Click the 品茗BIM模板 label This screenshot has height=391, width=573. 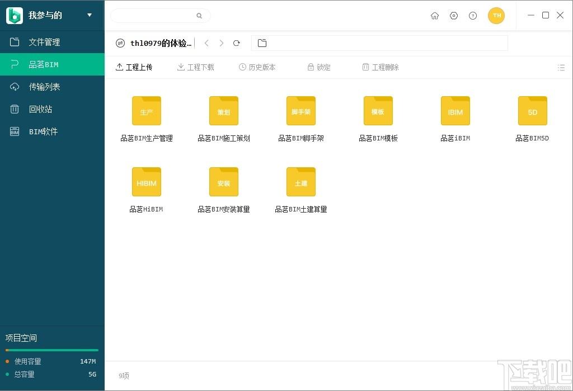(x=378, y=138)
